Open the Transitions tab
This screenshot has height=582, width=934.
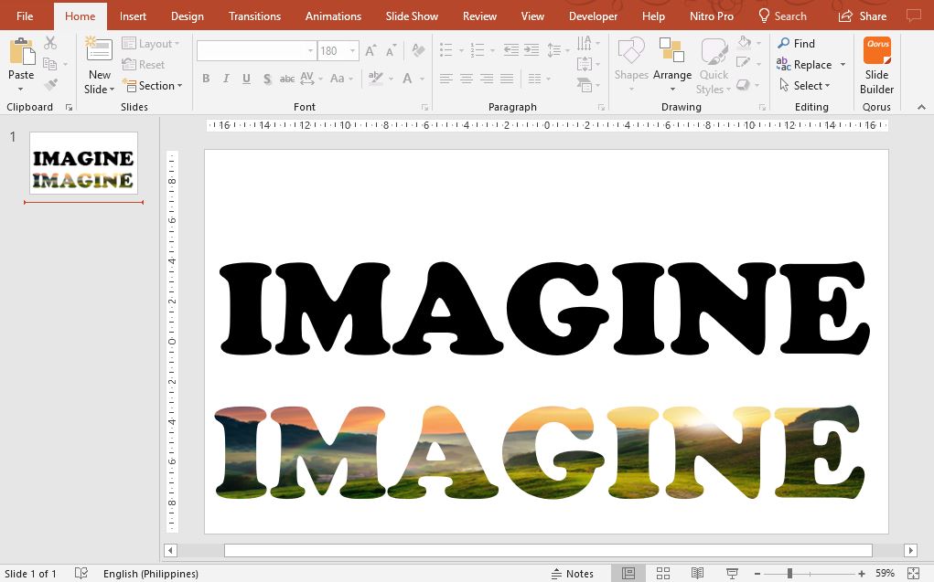(x=254, y=16)
